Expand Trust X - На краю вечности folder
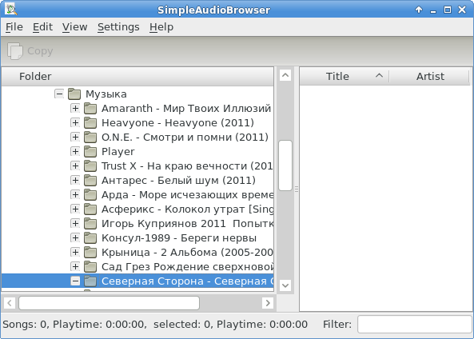 [x=75, y=166]
